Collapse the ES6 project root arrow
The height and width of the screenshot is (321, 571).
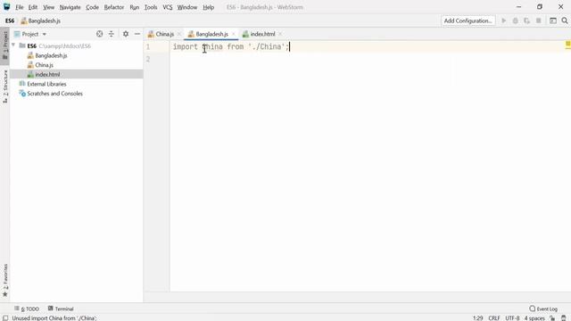pyautogui.click(x=13, y=45)
